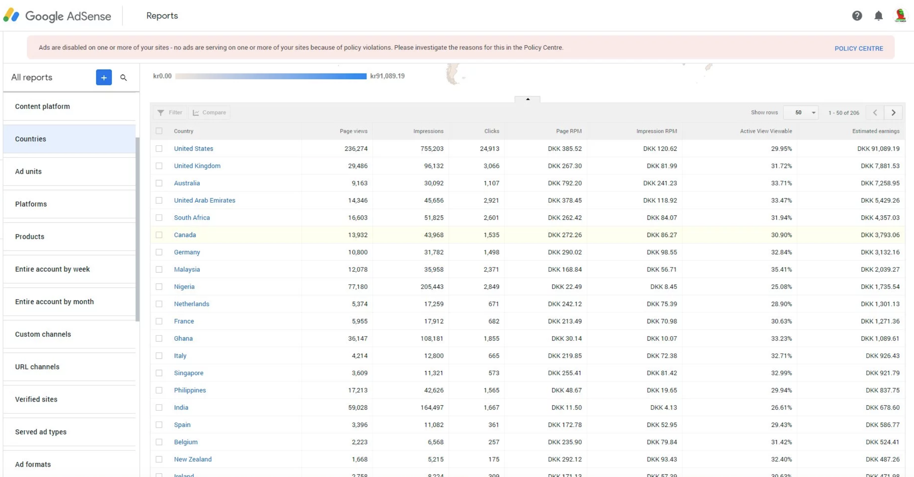914x477 pixels.
Task: Check the South Africa row checkbox
Action: point(159,218)
